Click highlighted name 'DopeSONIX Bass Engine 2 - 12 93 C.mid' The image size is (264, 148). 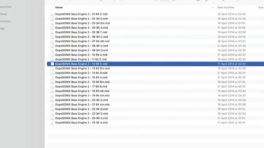pyautogui.click(x=81, y=64)
